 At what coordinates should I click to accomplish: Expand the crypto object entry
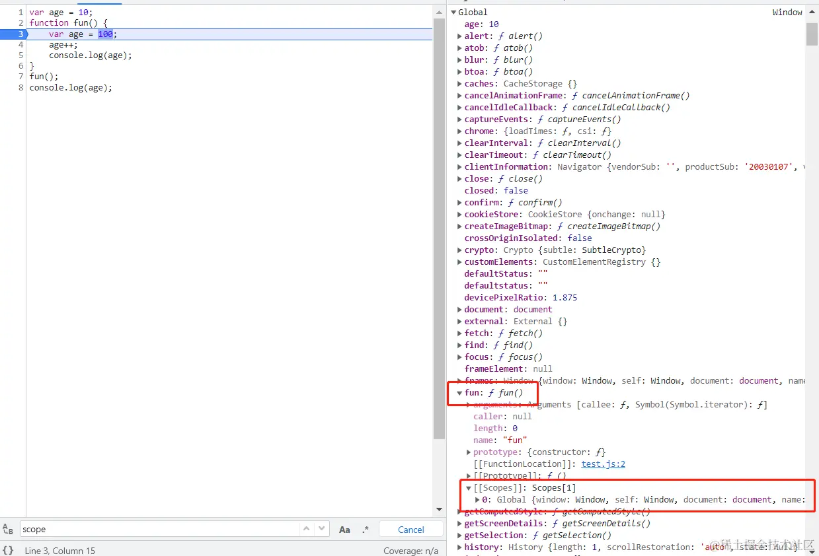click(x=460, y=250)
